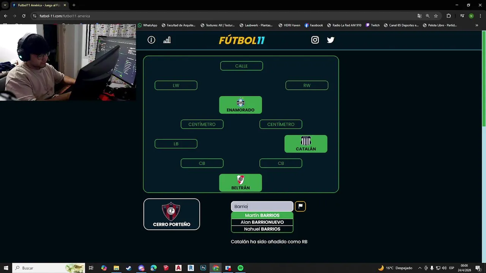The image size is (486, 273).
Task: Go back with the browser back arrow
Action: point(5,16)
